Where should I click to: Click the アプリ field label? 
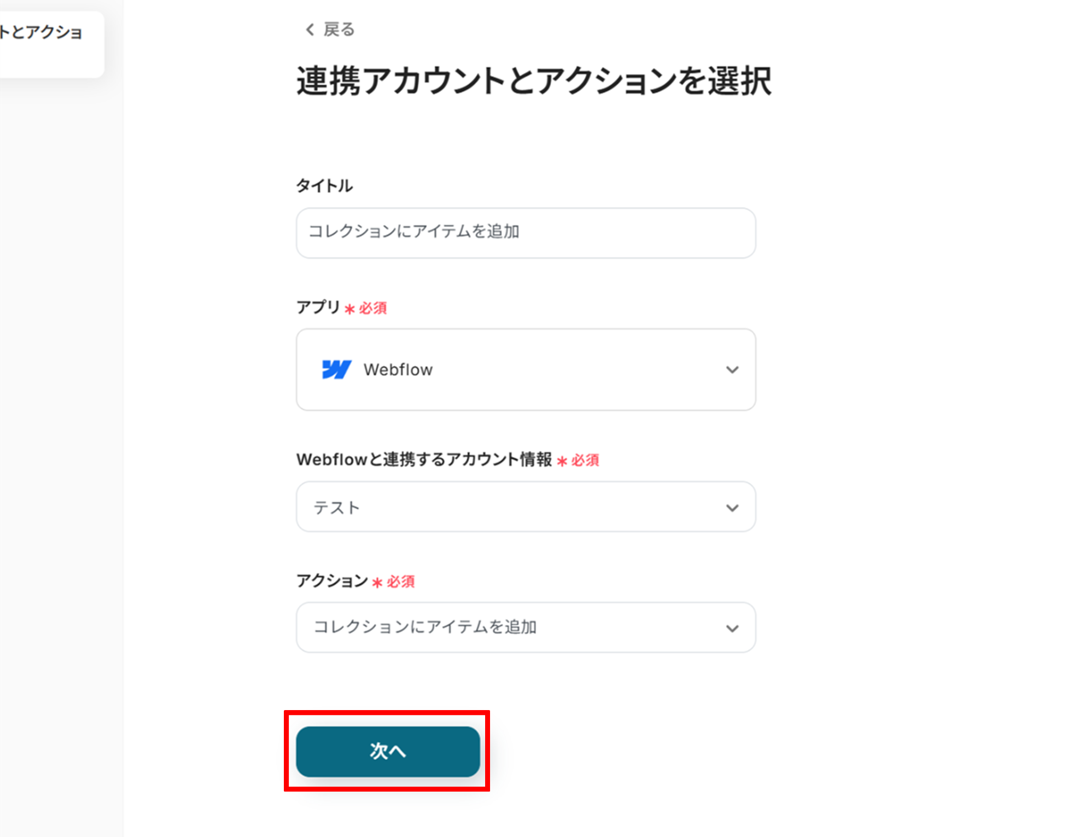(318, 307)
